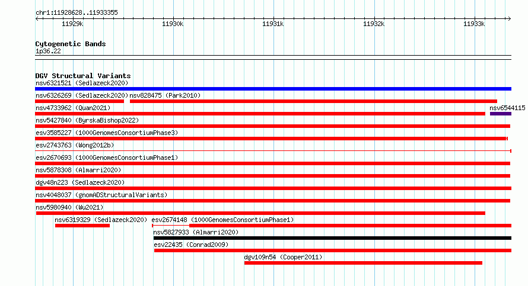Open the esv2674148 (1000GenomesConsortiumPhase1) label
Viewport: 528px width, 286px height.
[x=222, y=220]
